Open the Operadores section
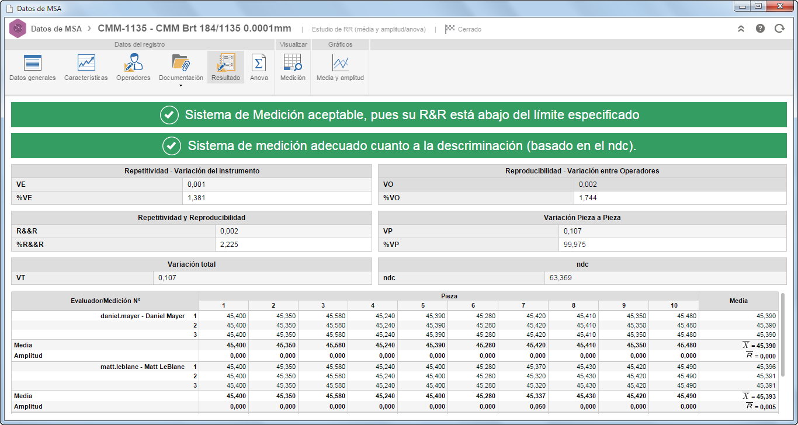 (x=133, y=68)
